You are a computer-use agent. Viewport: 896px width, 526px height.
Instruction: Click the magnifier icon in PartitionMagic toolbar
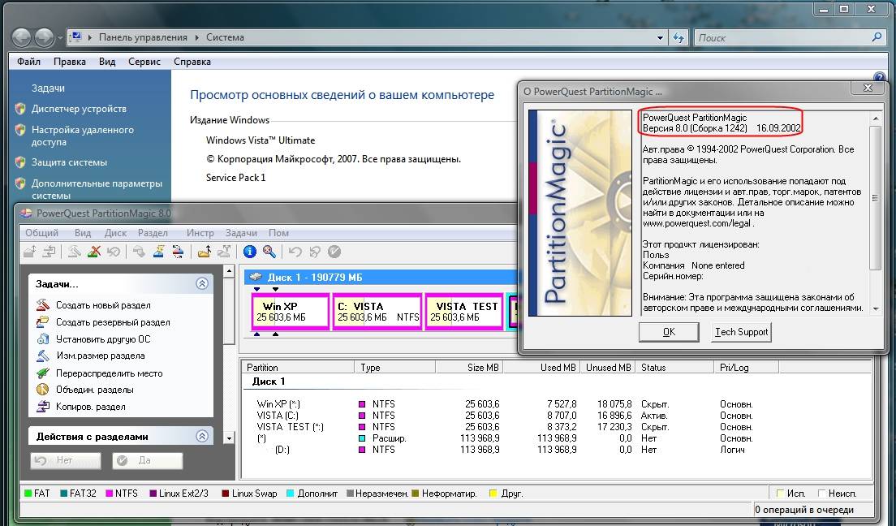pyautogui.click(x=269, y=252)
